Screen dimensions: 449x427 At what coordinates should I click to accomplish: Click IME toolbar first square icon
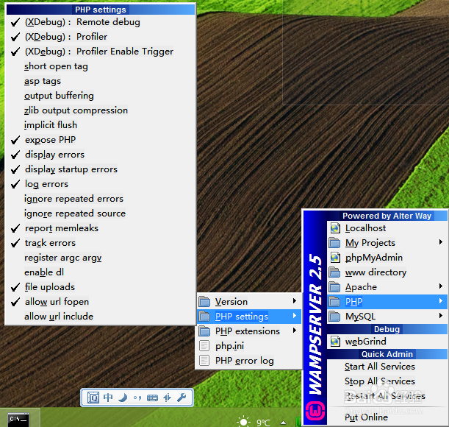coord(93,398)
